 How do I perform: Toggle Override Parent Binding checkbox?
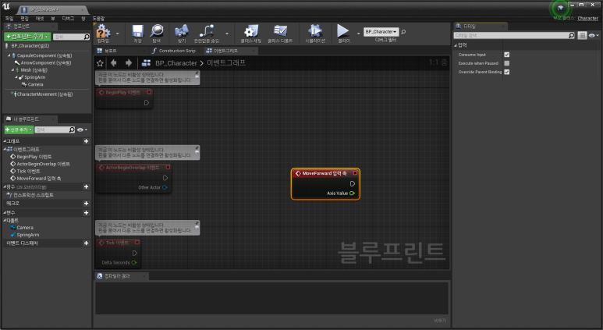pyautogui.click(x=507, y=72)
